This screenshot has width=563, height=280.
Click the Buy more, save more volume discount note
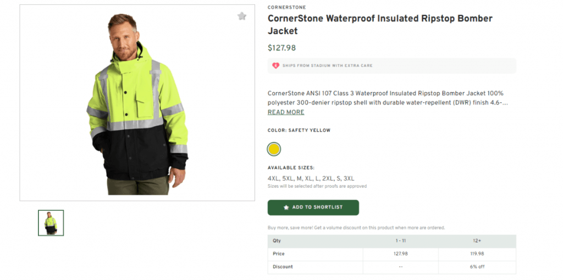356,228
